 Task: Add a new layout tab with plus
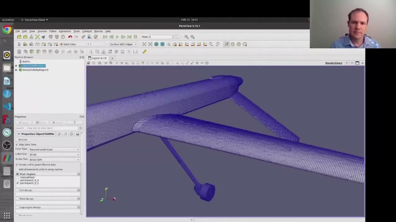[x=112, y=58]
